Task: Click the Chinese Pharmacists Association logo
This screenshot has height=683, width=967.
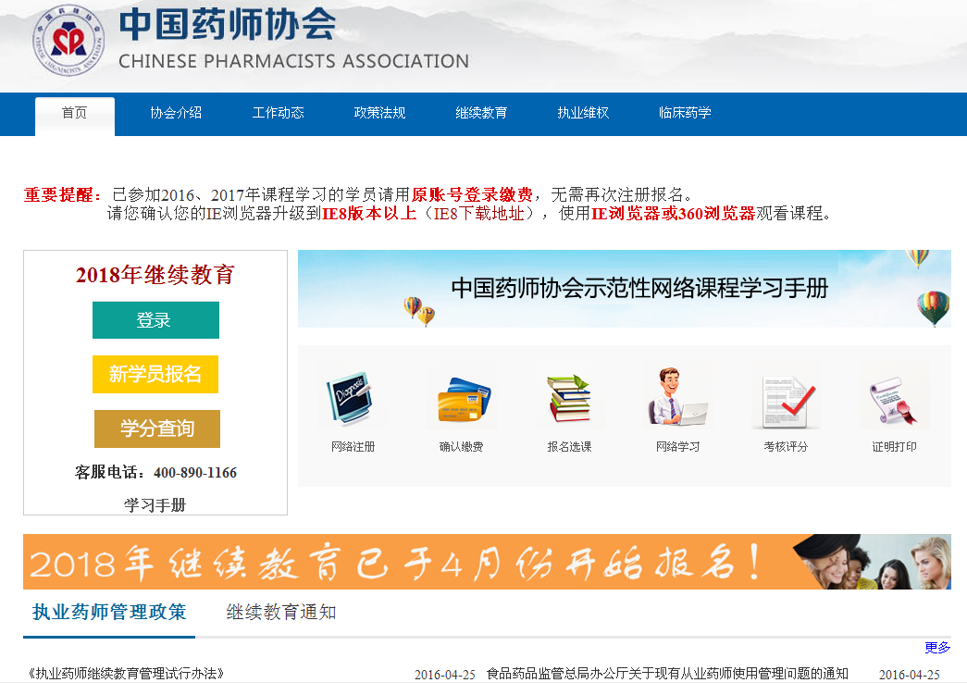Action: (x=68, y=42)
